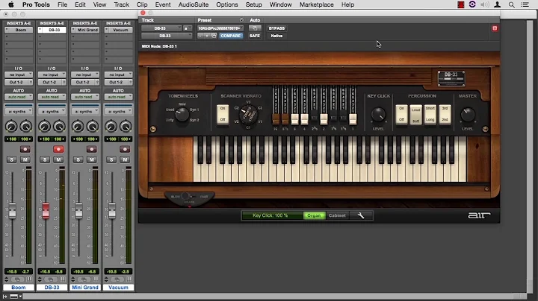The height and width of the screenshot is (301, 538).
Task: Open Mini Grand automation mode dropdown
Action: [85, 97]
